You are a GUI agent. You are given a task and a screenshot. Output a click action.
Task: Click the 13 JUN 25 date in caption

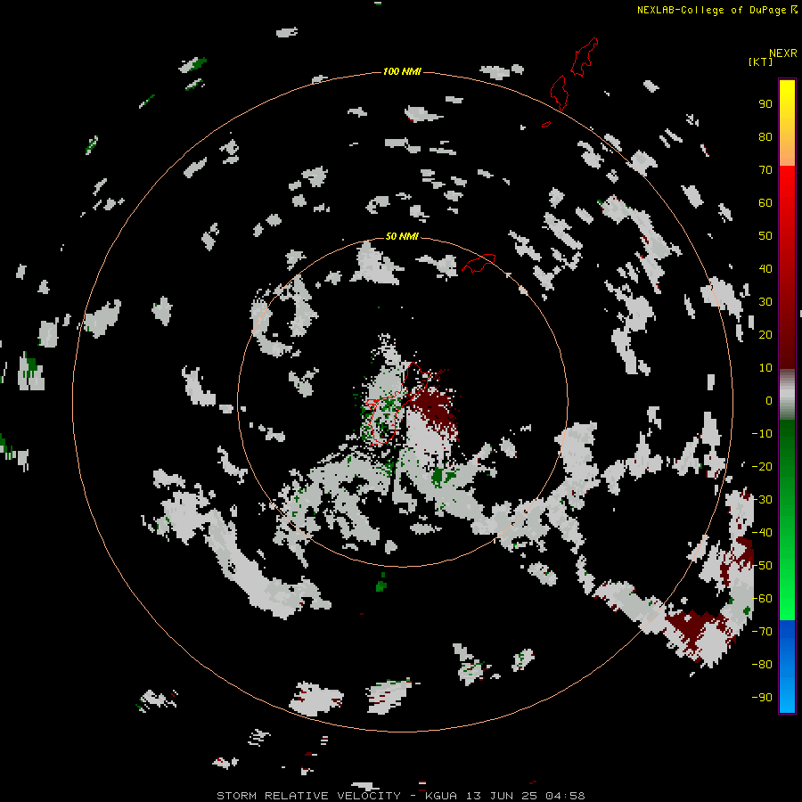[x=501, y=796]
